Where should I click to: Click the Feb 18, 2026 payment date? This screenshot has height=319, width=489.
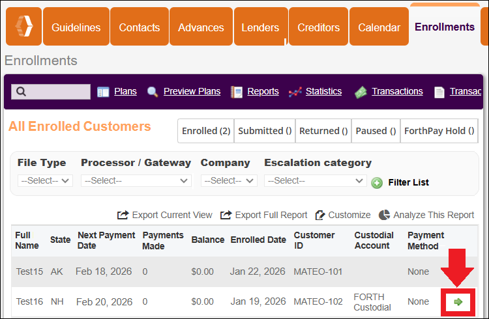104,271
